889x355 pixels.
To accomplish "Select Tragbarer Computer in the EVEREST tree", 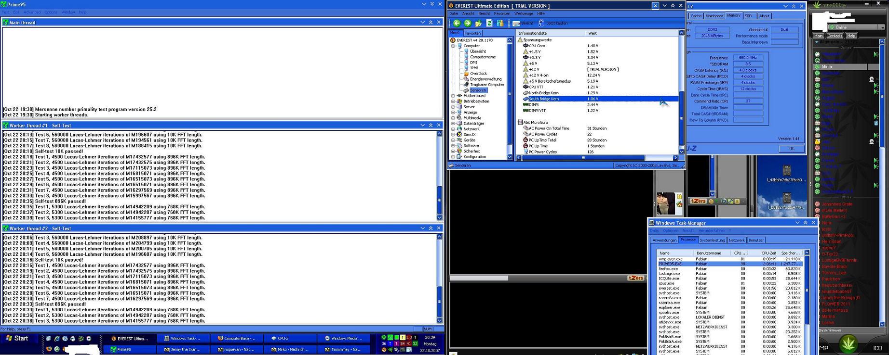I will coord(487,85).
